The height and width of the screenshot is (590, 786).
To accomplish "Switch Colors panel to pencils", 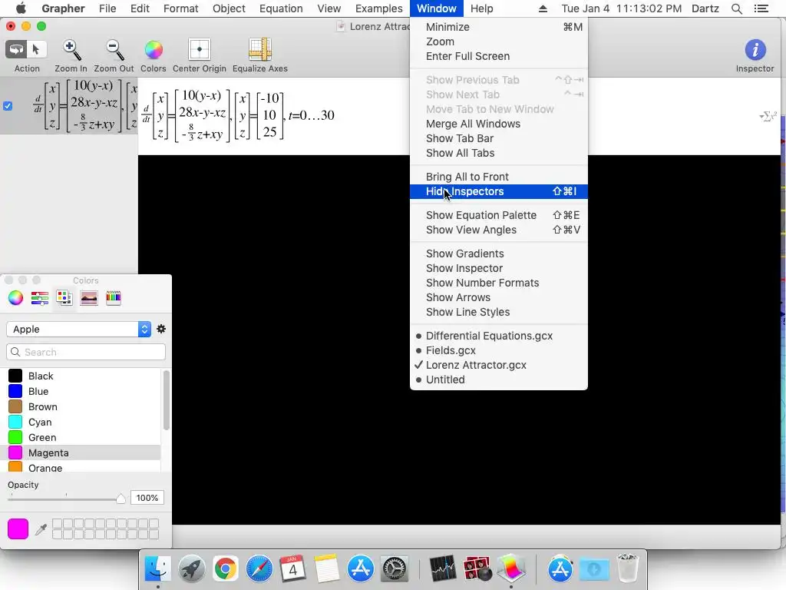I will click(x=114, y=298).
